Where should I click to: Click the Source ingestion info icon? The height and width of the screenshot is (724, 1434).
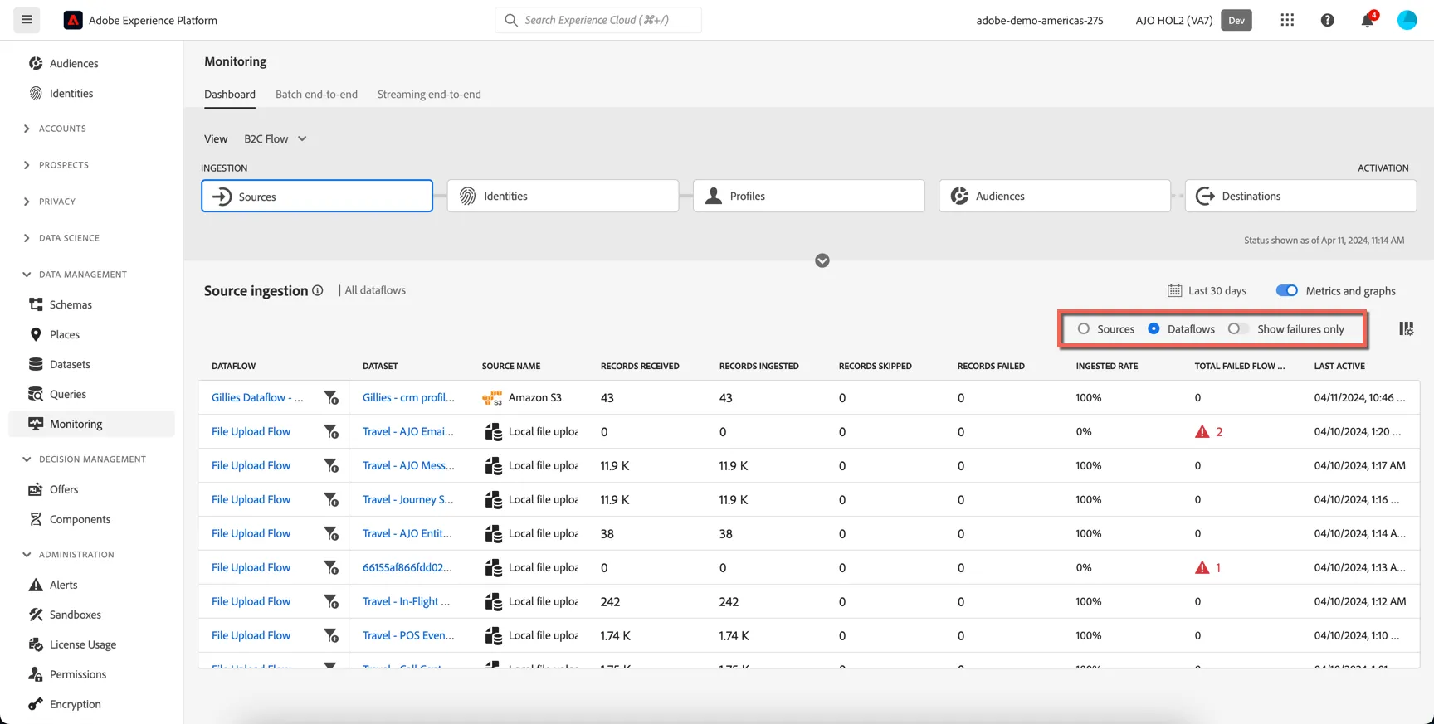pos(318,290)
